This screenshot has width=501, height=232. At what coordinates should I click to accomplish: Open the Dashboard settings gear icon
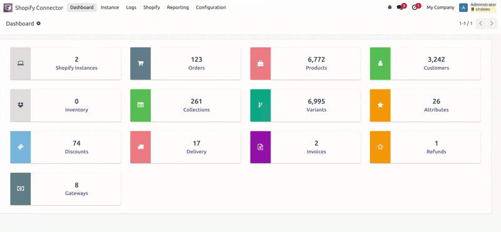(x=39, y=23)
